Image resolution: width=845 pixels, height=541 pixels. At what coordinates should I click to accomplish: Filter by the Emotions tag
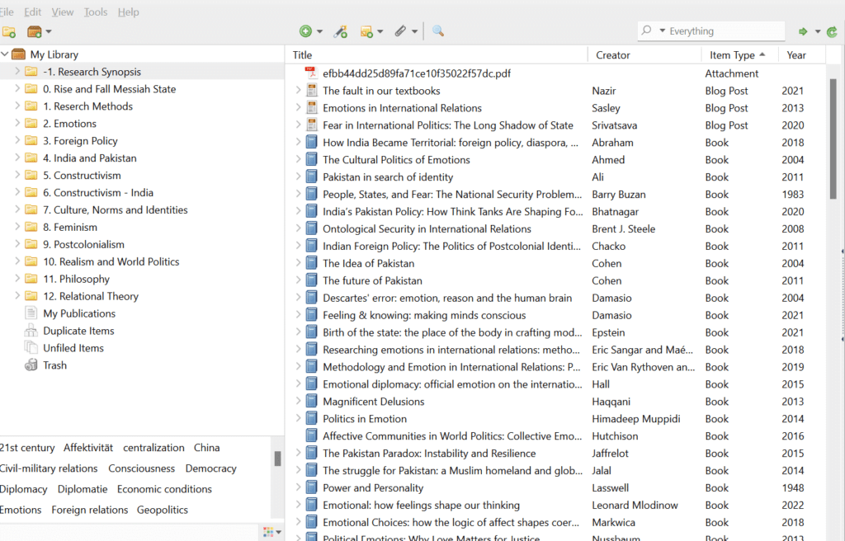click(21, 510)
